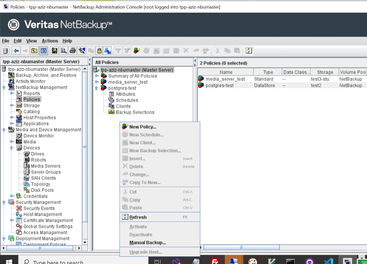
Task: Click the Print toolbar icon
Action: pyautogui.click(x=72, y=51)
